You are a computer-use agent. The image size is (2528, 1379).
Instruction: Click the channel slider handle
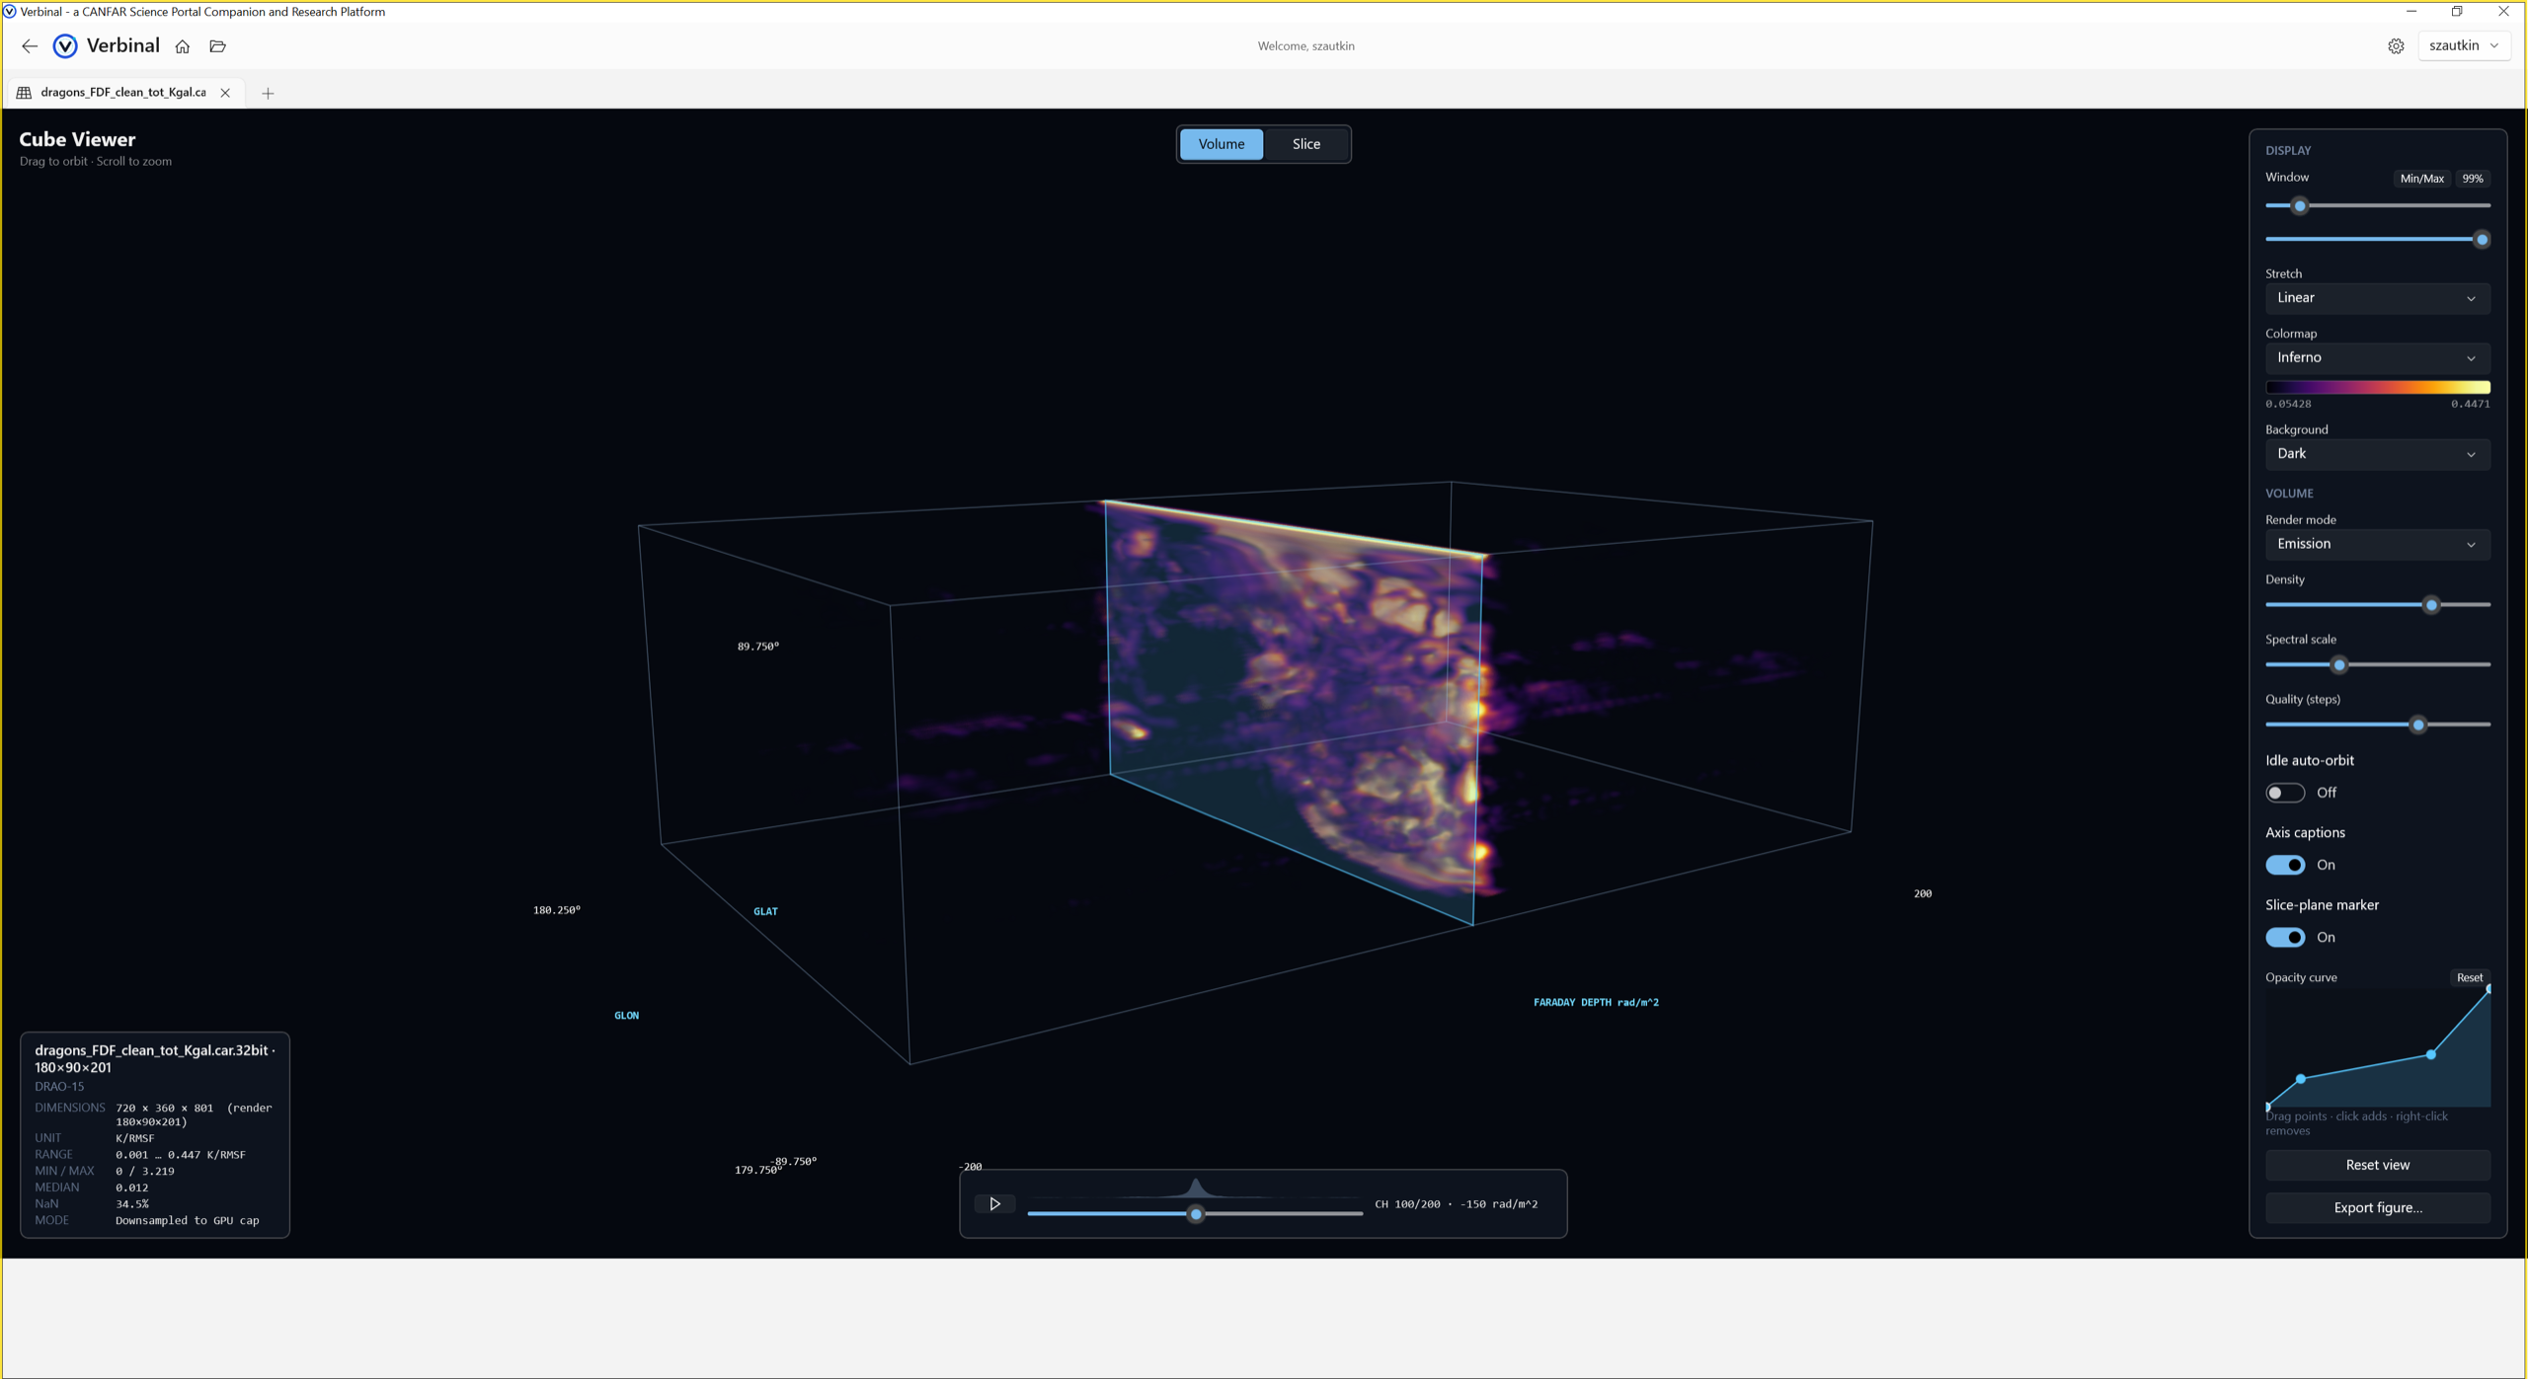(1196, 1214)
